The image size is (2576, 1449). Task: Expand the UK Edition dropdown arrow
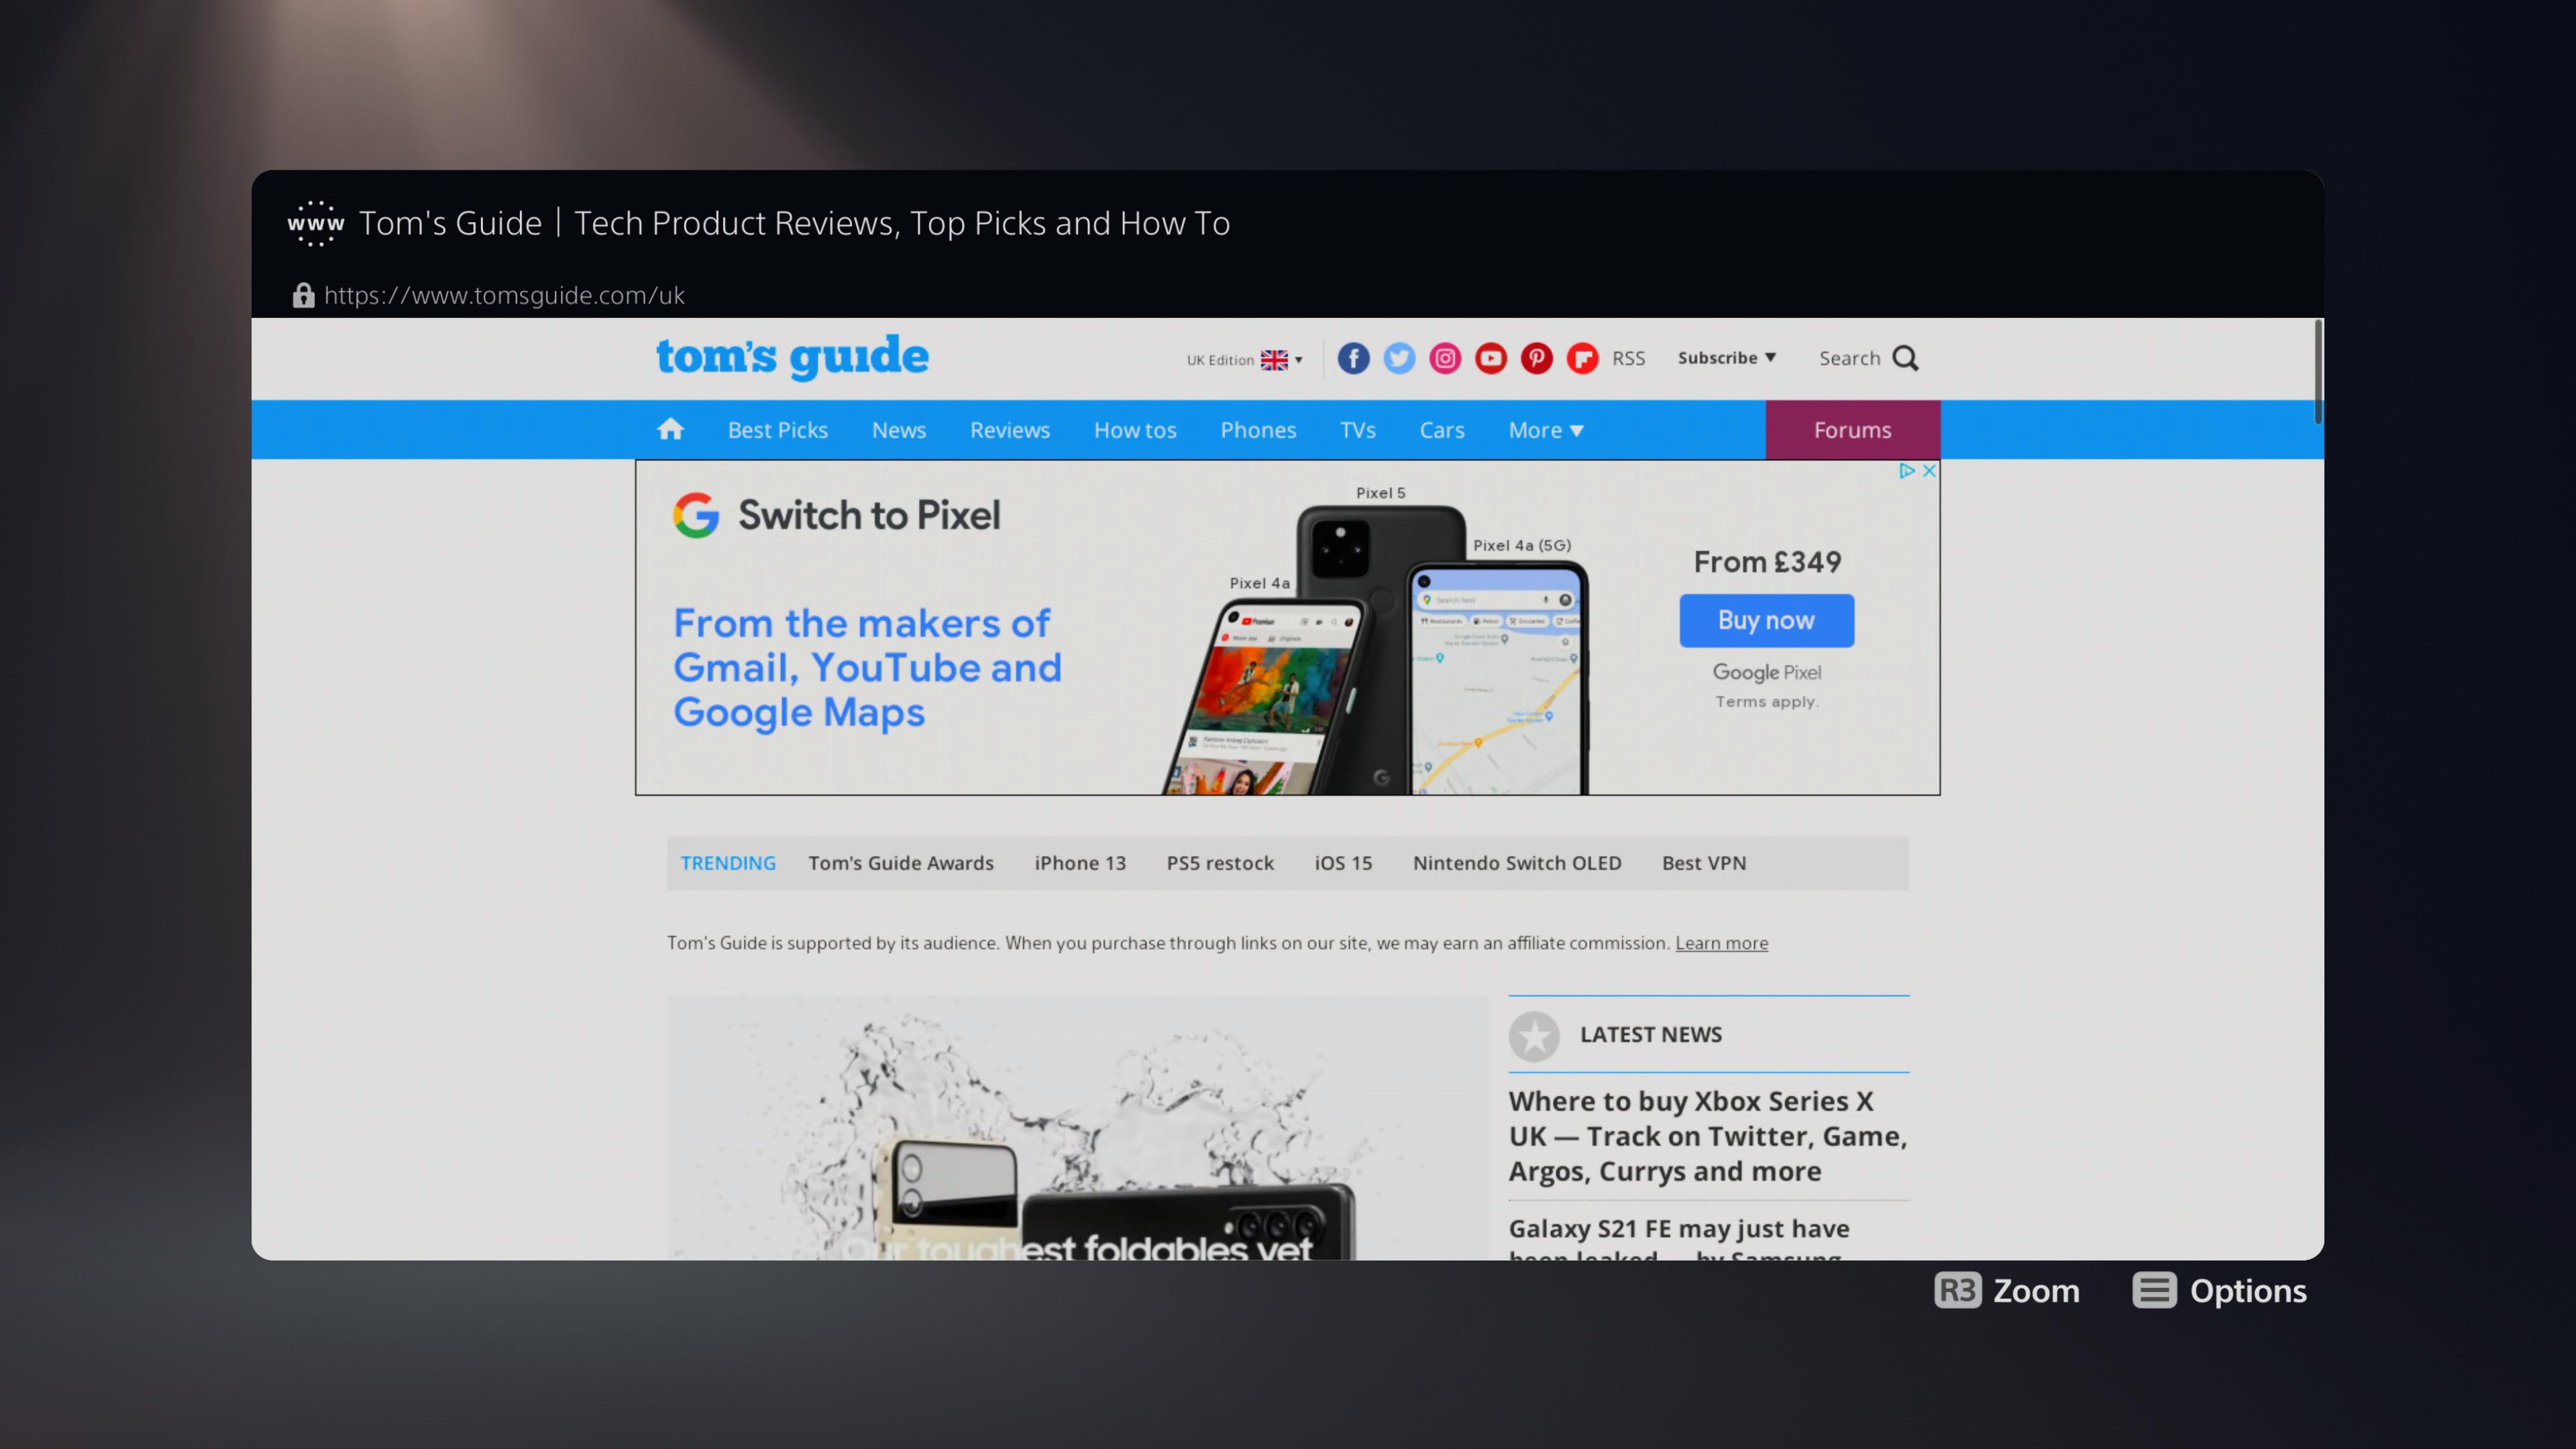[1299, 360]
